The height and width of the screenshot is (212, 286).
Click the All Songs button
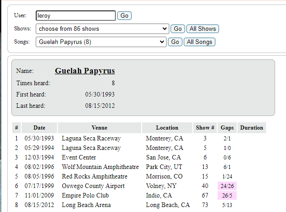[x=200, y=42]
